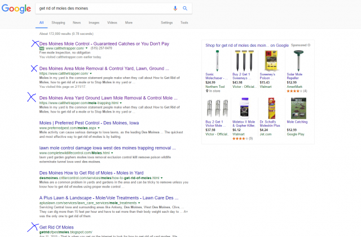The width and height of the screenshot is (361, 237).
Task: Open 'Des Moines Mole Control - Guaranteed Catches' ad
Action: [x=104, y=44]
